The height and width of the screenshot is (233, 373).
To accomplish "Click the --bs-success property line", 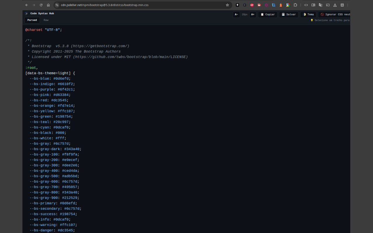I will [53, 214].
